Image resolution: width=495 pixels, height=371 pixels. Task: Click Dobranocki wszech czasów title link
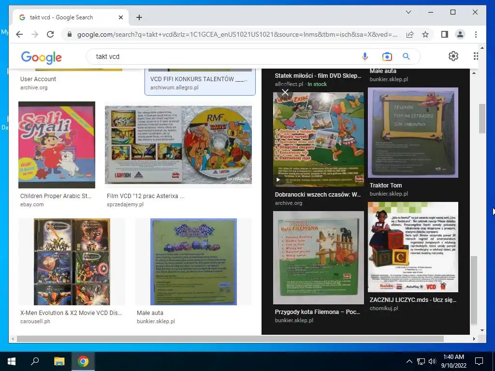click(318, 194)
